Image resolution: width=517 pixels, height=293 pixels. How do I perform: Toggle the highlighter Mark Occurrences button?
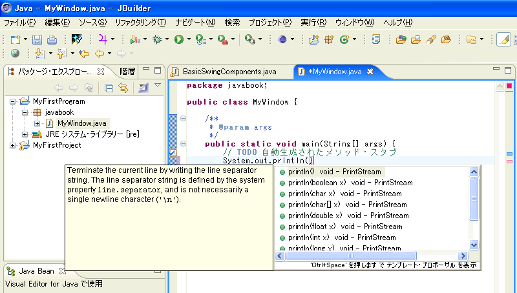(x=503, y=39)
